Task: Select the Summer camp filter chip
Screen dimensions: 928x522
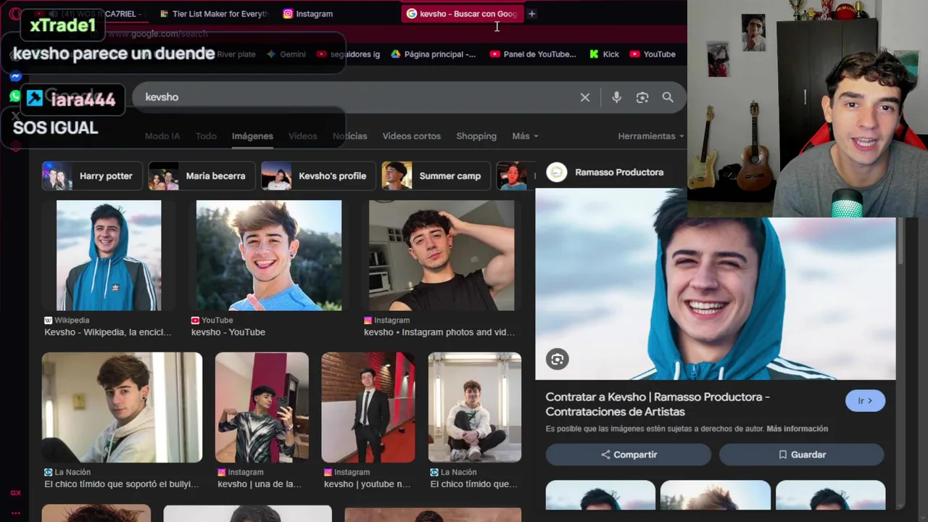Action: pos(435,176)
